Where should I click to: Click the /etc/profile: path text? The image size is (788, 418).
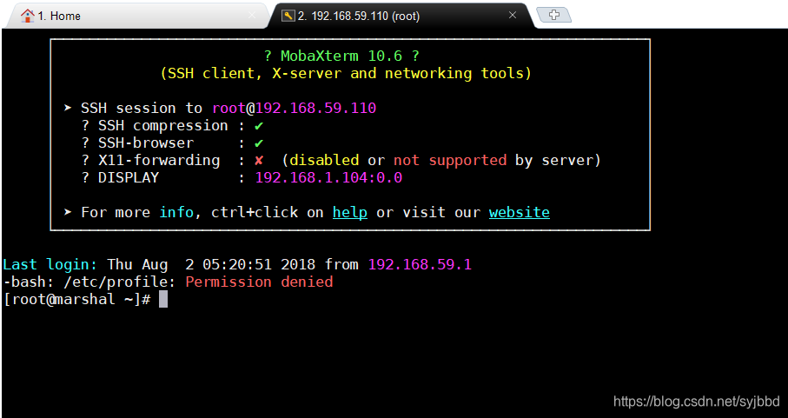click(119, 282)
